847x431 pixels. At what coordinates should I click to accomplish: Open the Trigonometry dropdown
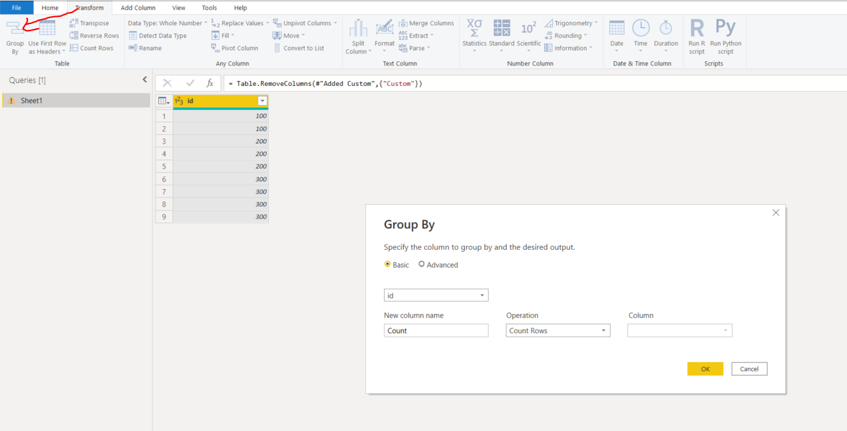[x=571, y=23]
